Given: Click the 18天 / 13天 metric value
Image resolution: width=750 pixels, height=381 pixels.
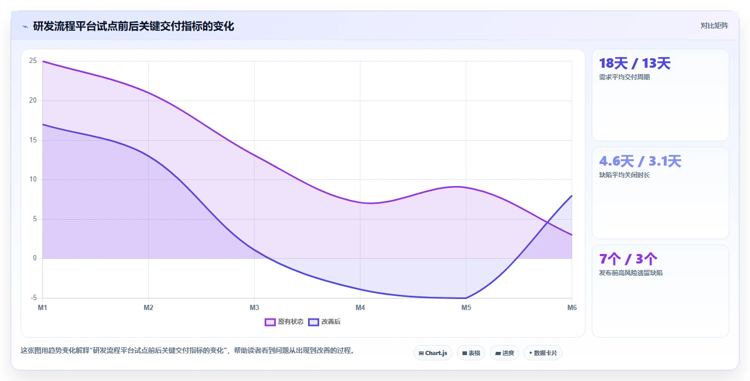Looking at the screenshot, I should point(635,63).
